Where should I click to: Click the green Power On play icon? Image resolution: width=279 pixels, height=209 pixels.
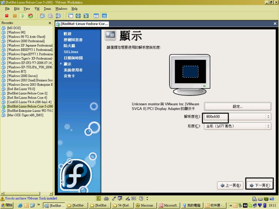coord(23,16)
